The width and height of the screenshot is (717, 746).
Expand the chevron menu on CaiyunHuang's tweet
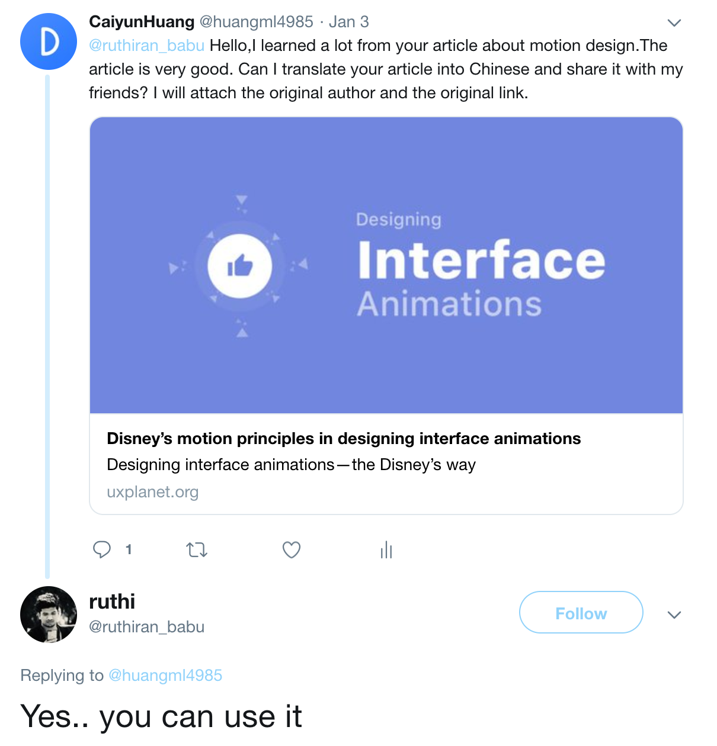click(x=674, y=23)
